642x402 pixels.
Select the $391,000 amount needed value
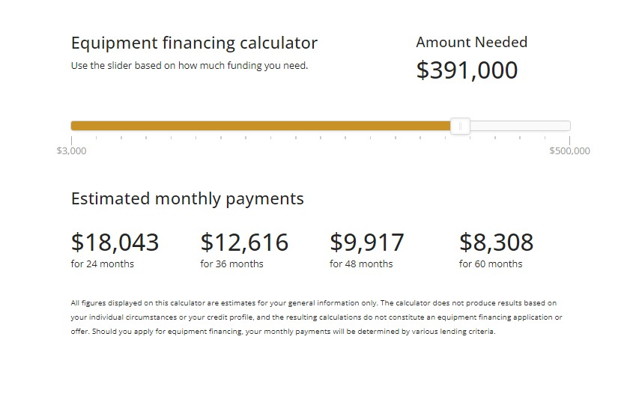point(467,70)
